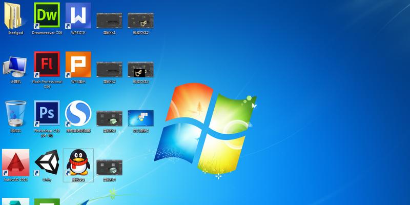Screen dimensions: 410x205
Task: Select the 形成立体2 image file thumbnail
Action: (x=140, y=20)
